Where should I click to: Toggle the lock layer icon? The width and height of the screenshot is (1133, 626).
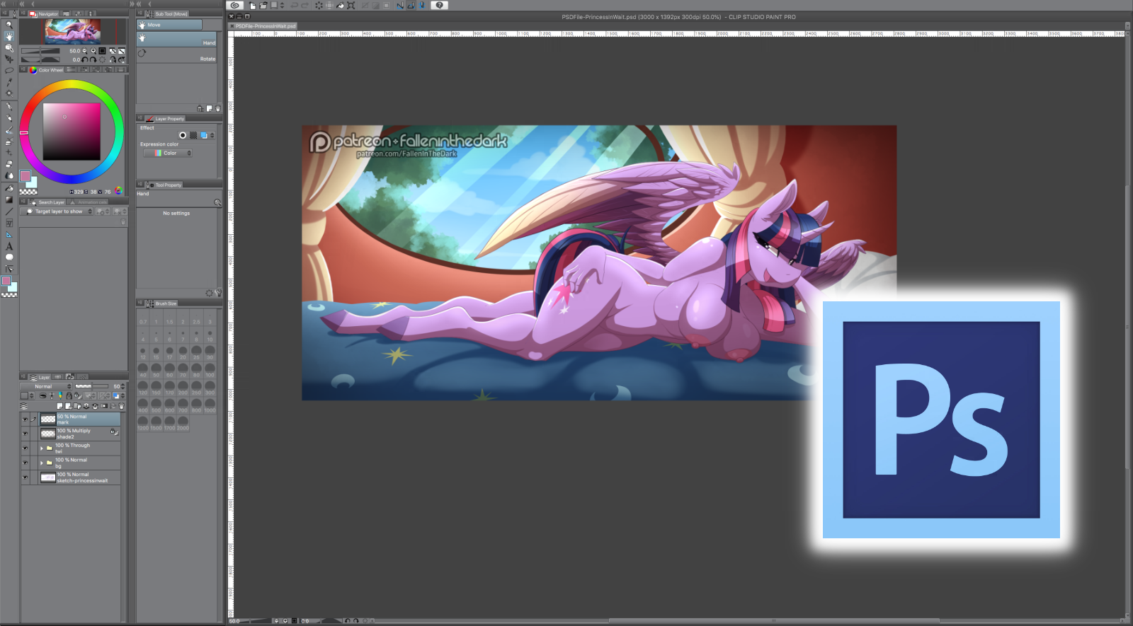click(69, 396)
